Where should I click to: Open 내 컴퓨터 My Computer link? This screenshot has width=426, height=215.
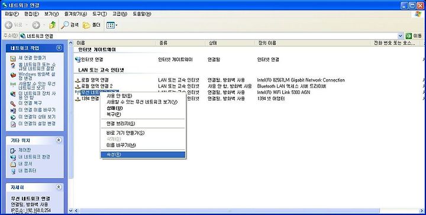coord(27,171)
